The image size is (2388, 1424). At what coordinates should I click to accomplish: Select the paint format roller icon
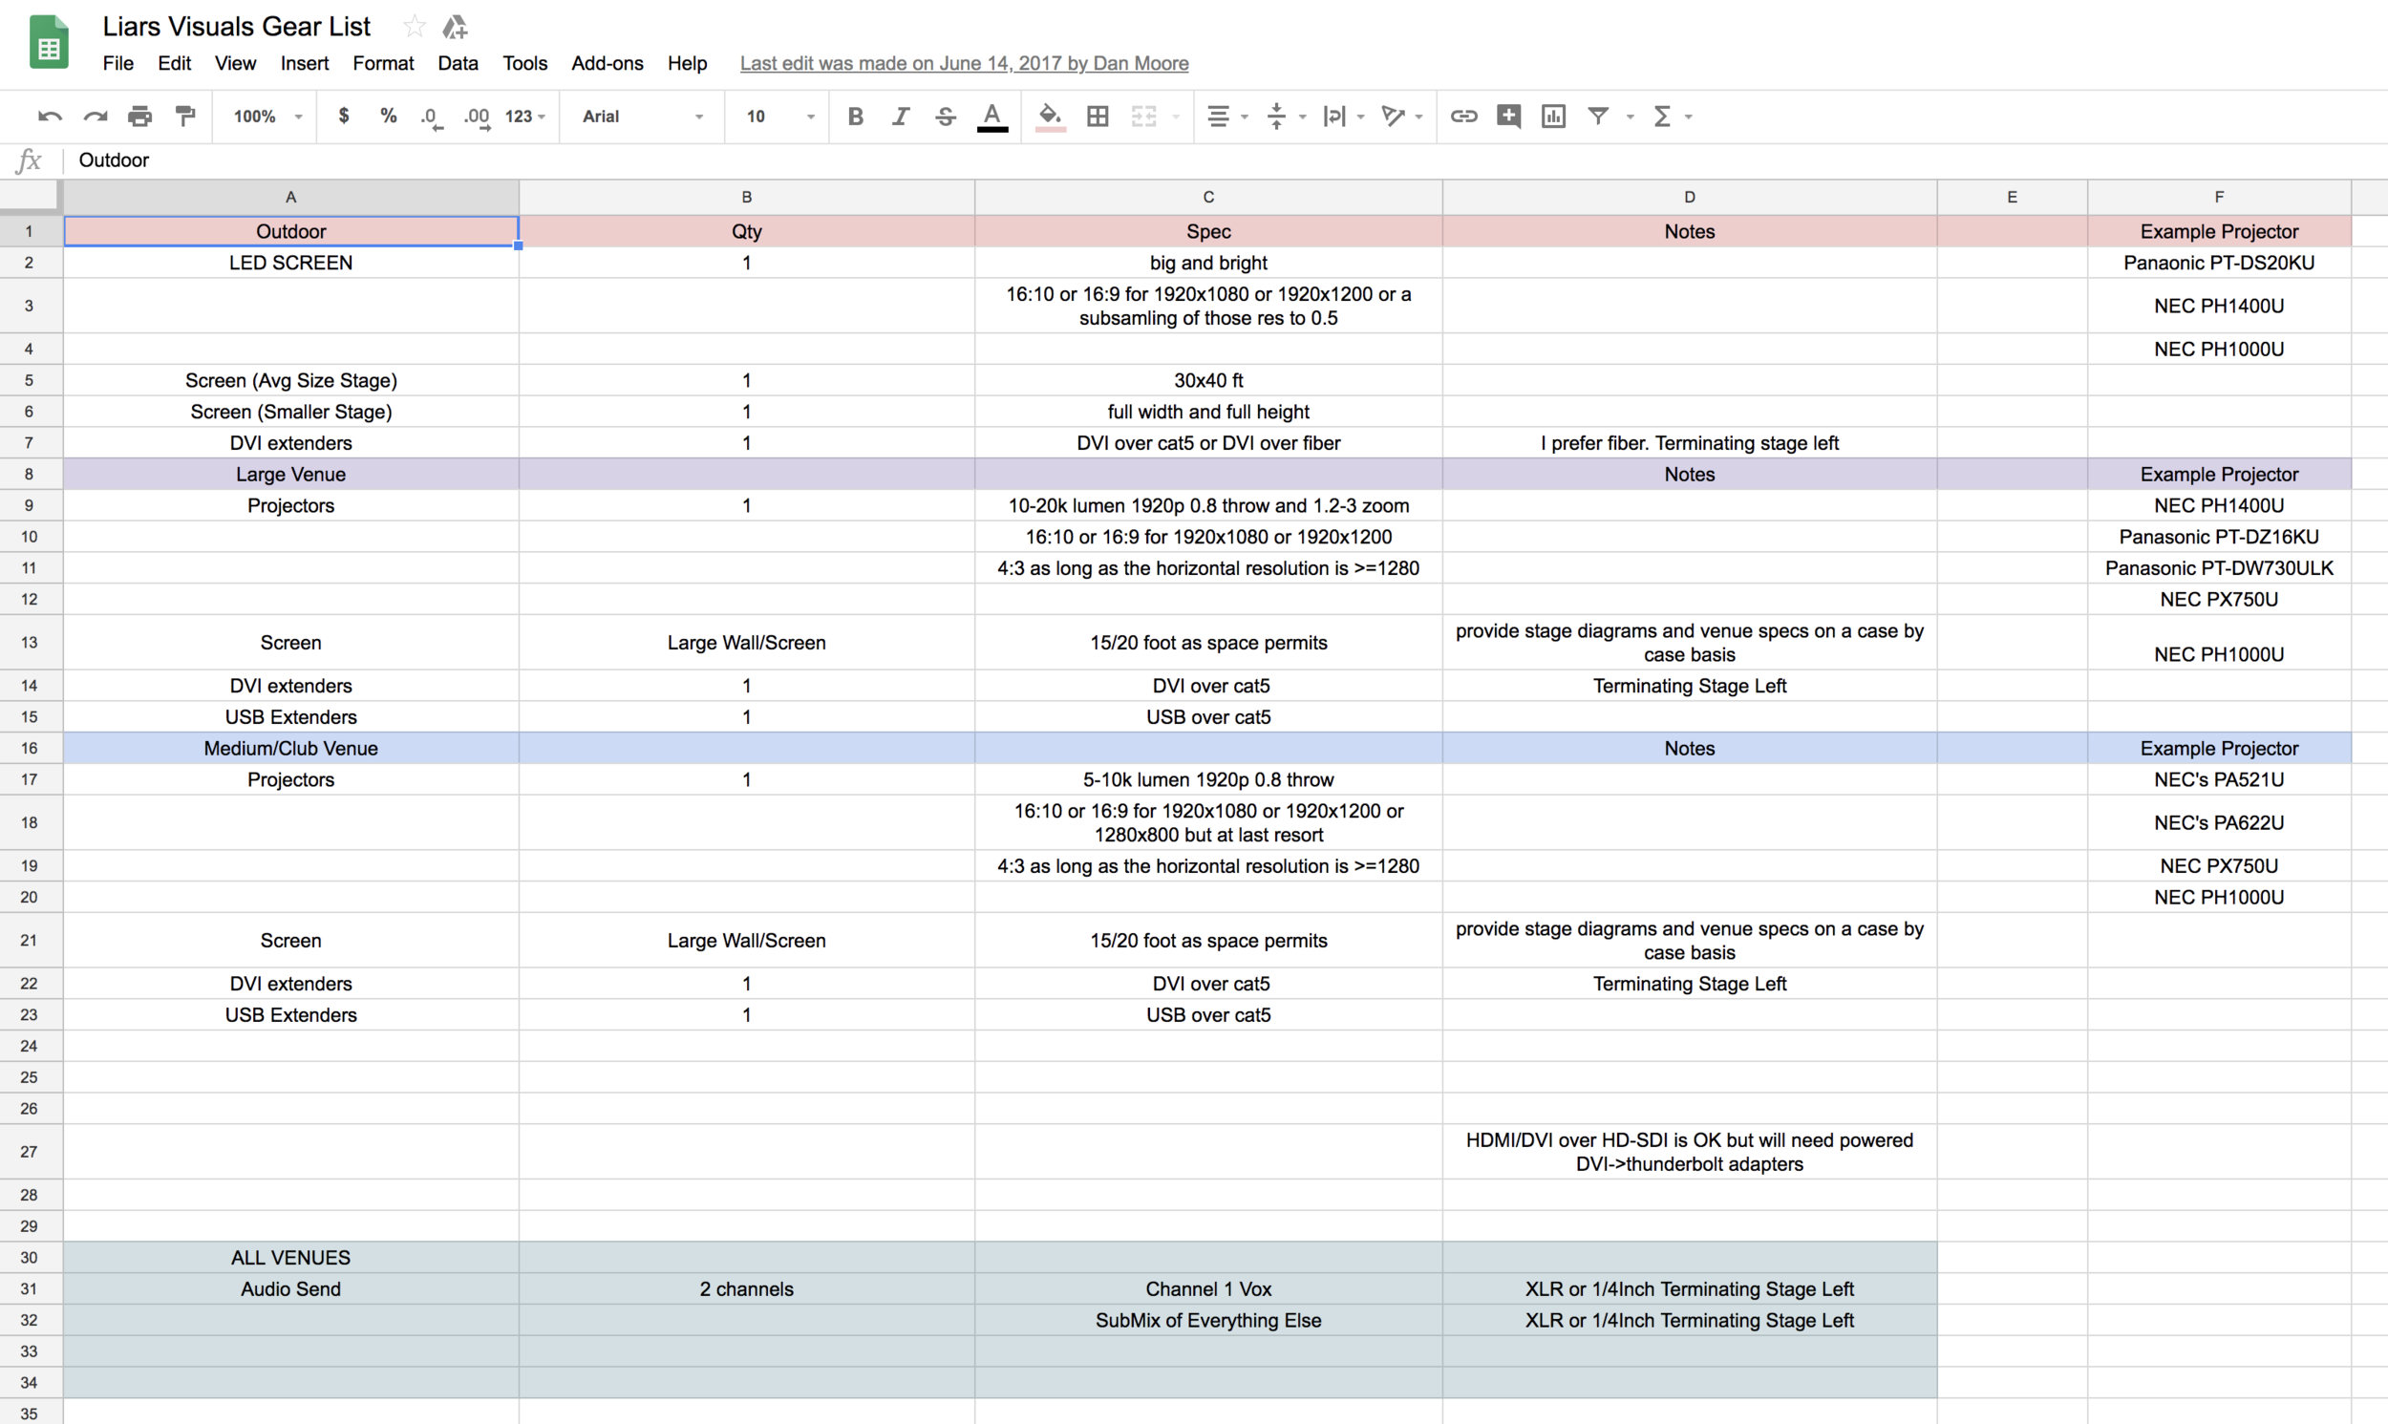click(185, 117)
